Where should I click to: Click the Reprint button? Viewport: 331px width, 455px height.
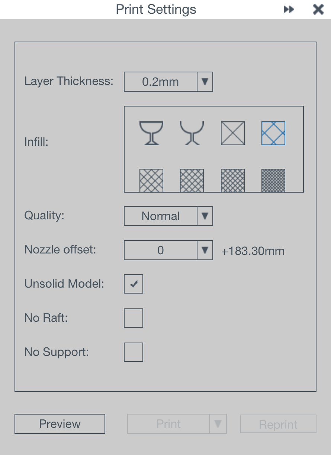[x=278, y=424]
